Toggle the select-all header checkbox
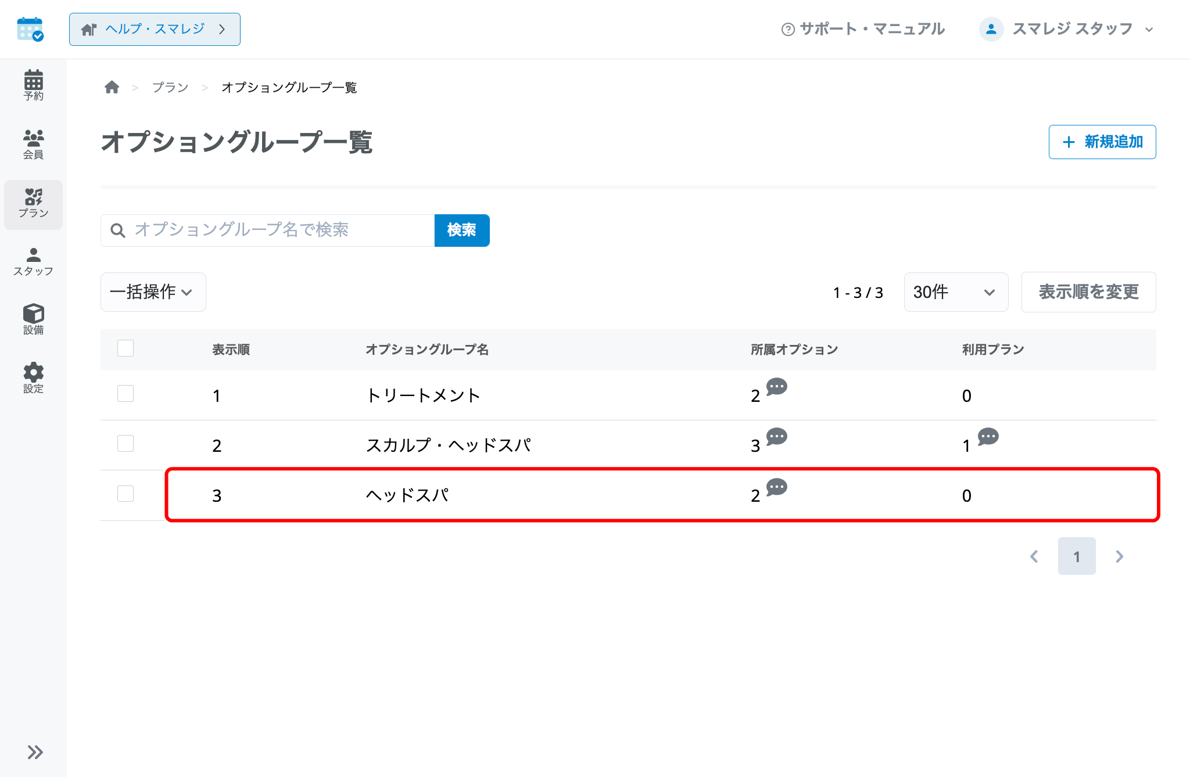1190x777 pixels. [126, 348]
